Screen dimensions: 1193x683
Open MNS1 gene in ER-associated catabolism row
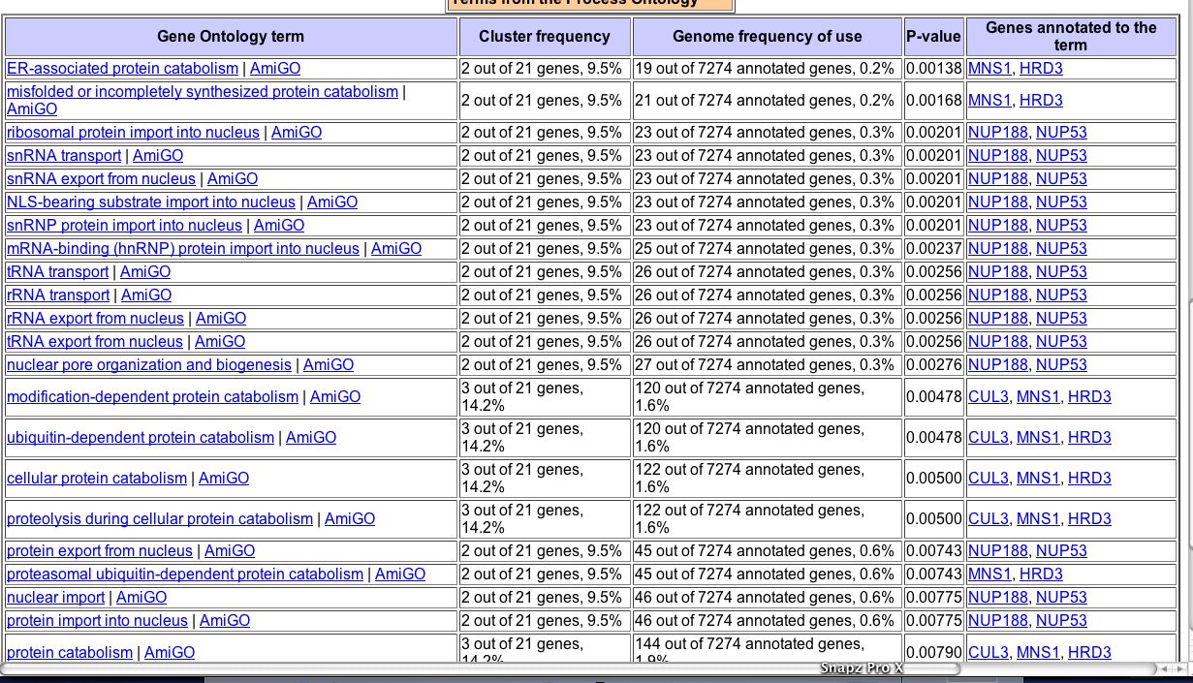pos(989,69)
